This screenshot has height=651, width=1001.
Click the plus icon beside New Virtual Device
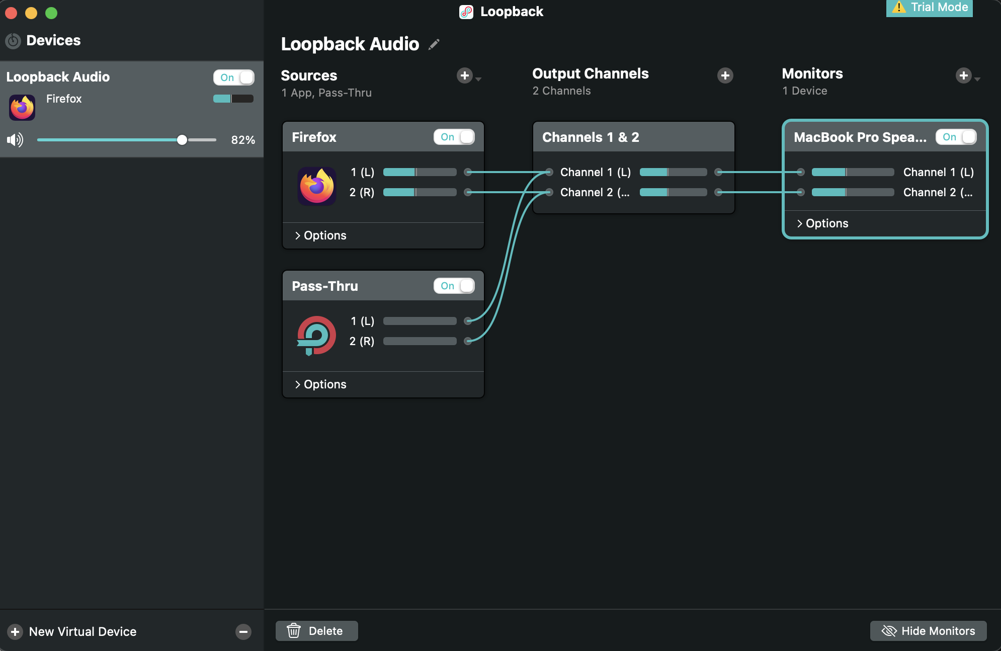[x=15, y=631]
